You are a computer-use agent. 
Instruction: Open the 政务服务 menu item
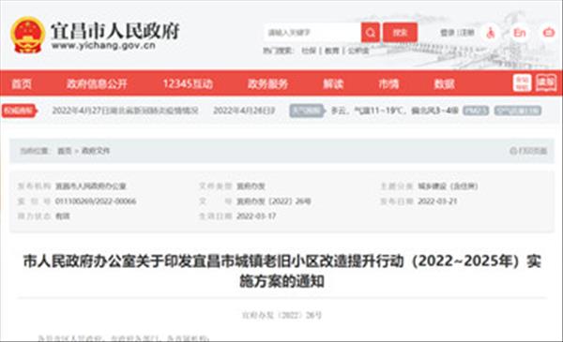coord(267,84)
